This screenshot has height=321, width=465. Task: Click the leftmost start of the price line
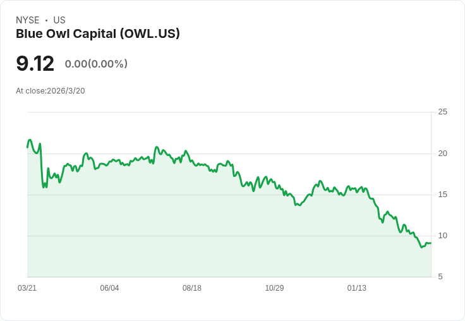[27, 147]
